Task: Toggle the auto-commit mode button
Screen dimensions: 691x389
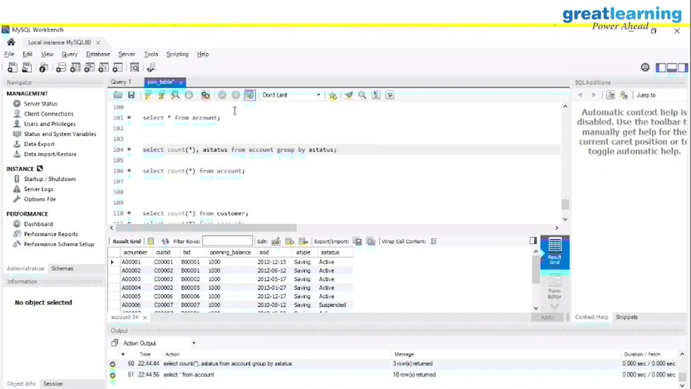Action: 249,95
